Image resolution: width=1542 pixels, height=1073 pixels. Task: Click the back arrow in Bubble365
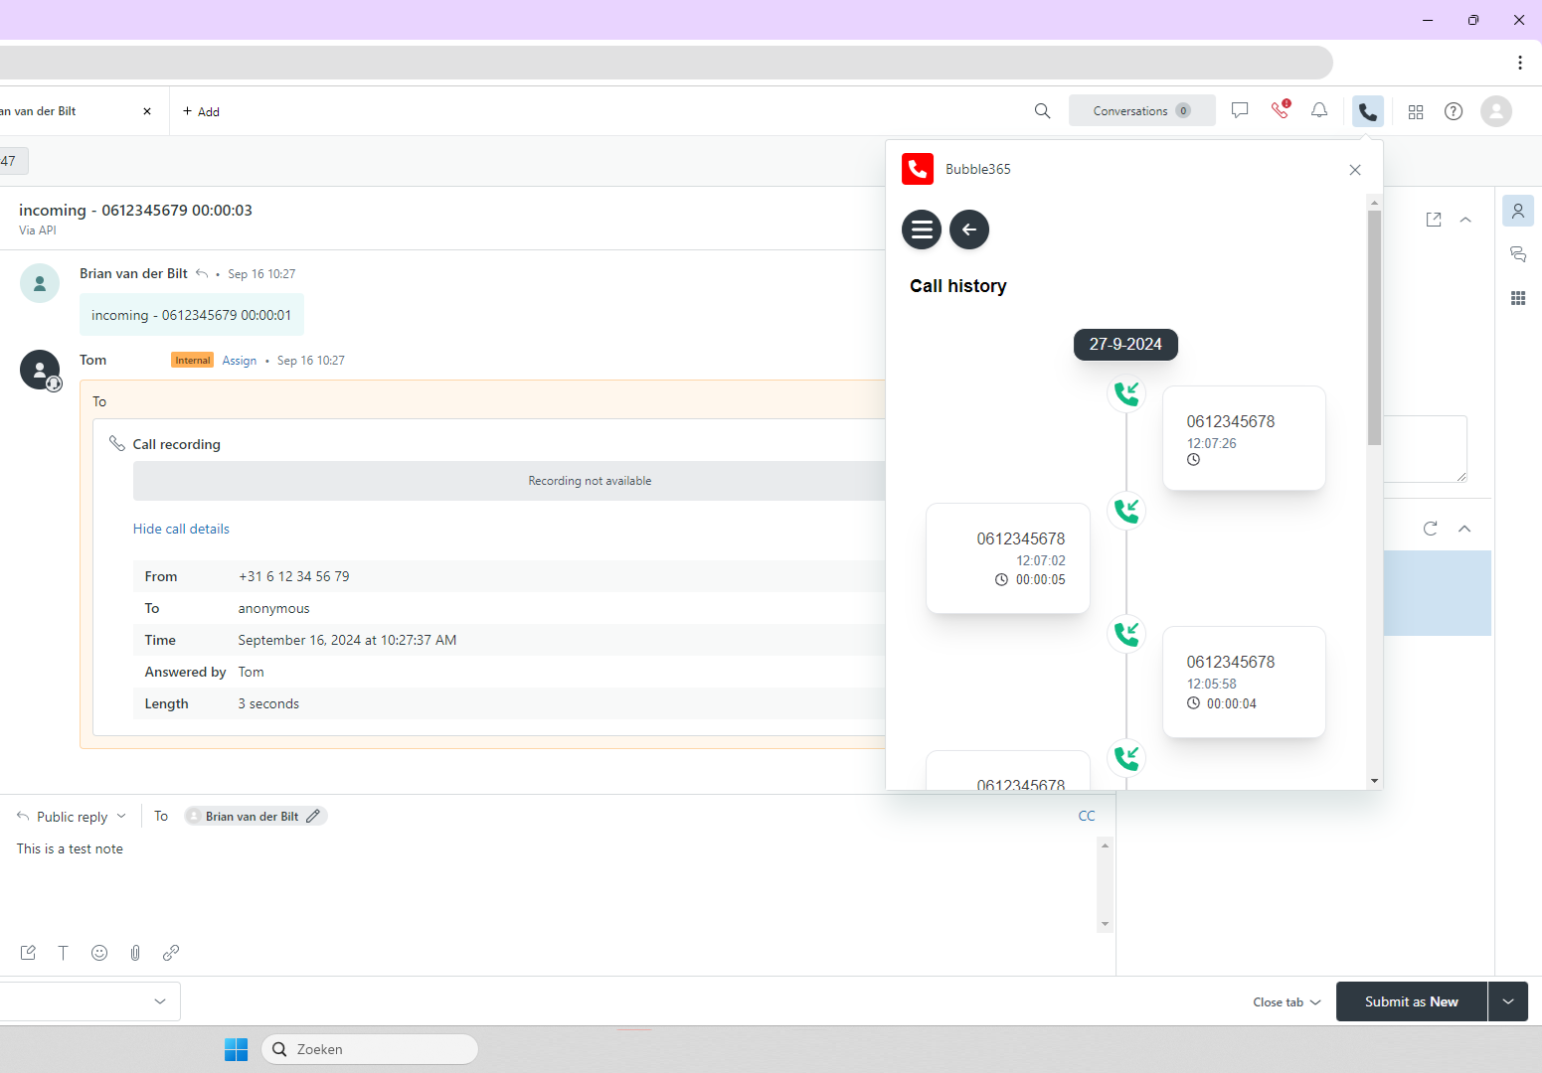[x=969, y=230]
